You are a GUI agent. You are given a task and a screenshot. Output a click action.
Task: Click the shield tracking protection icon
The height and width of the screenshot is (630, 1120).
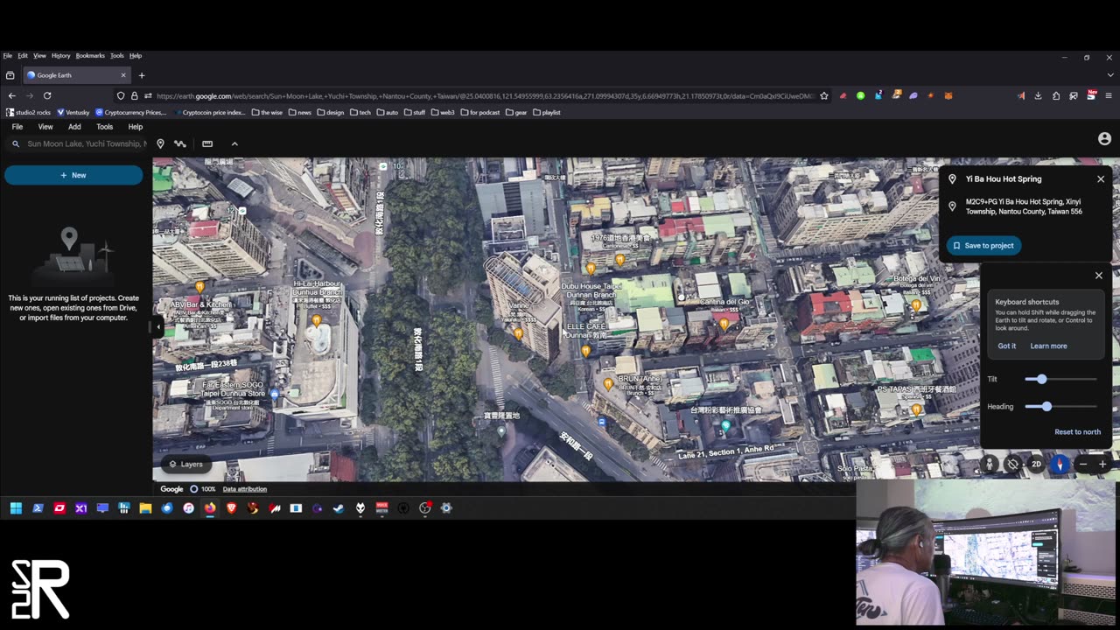click(x=121, y=95)
